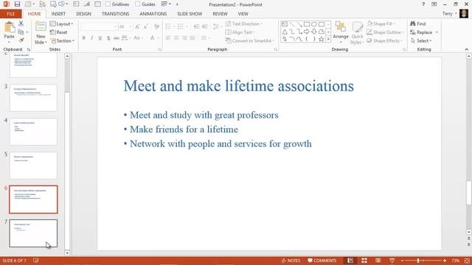Click the Align Text button
The width and height of the screenshot is (472, 265).
click(x=240, y=32)
